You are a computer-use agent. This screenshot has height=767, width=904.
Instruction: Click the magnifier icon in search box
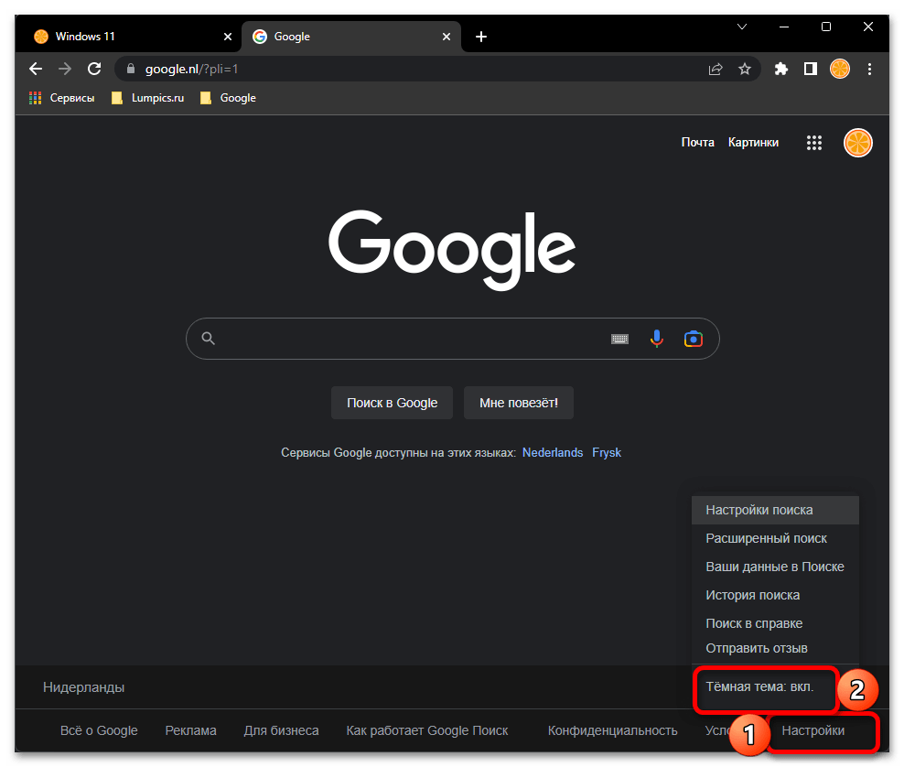point(208,339)
